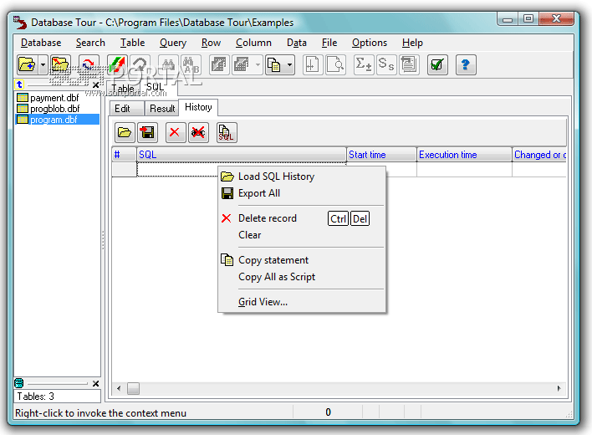
Task: Click the binoculars Replace (AB) icon
Action: [x=191, y=65]
